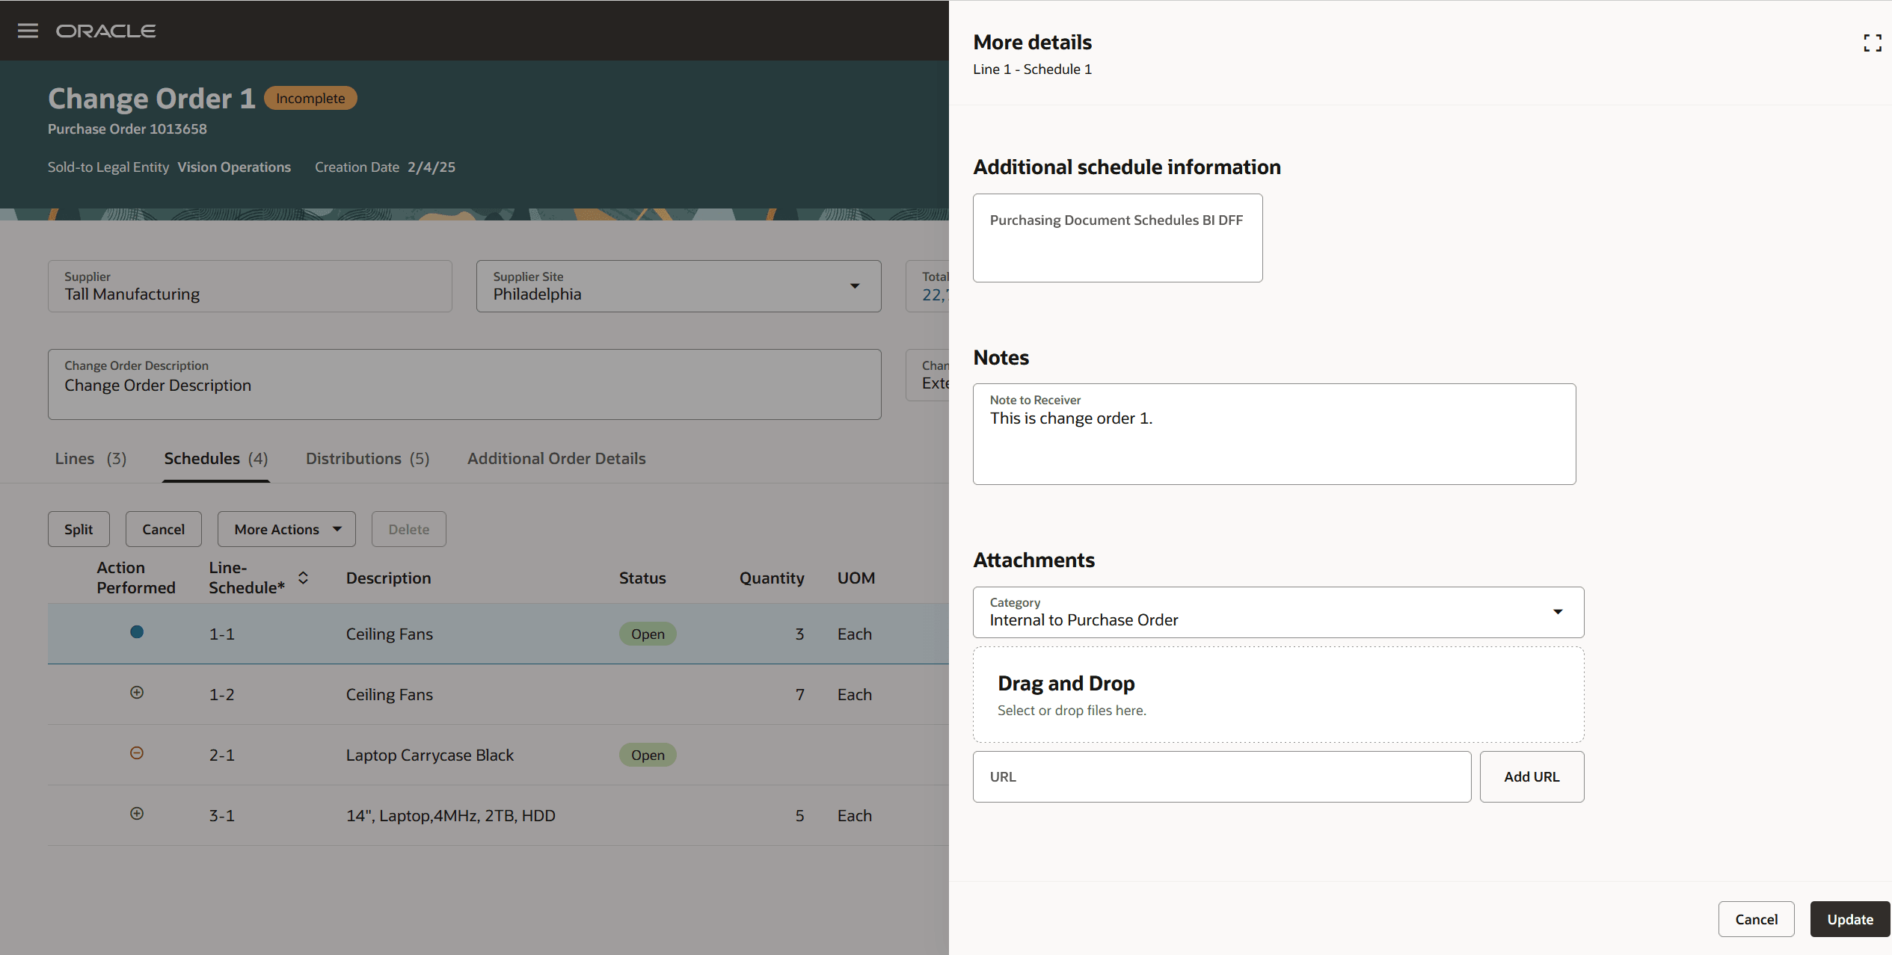Open the attachment Category dropdown
Image resolution: width=1892 pixels, height=955 pixels.
[1558, 612]
